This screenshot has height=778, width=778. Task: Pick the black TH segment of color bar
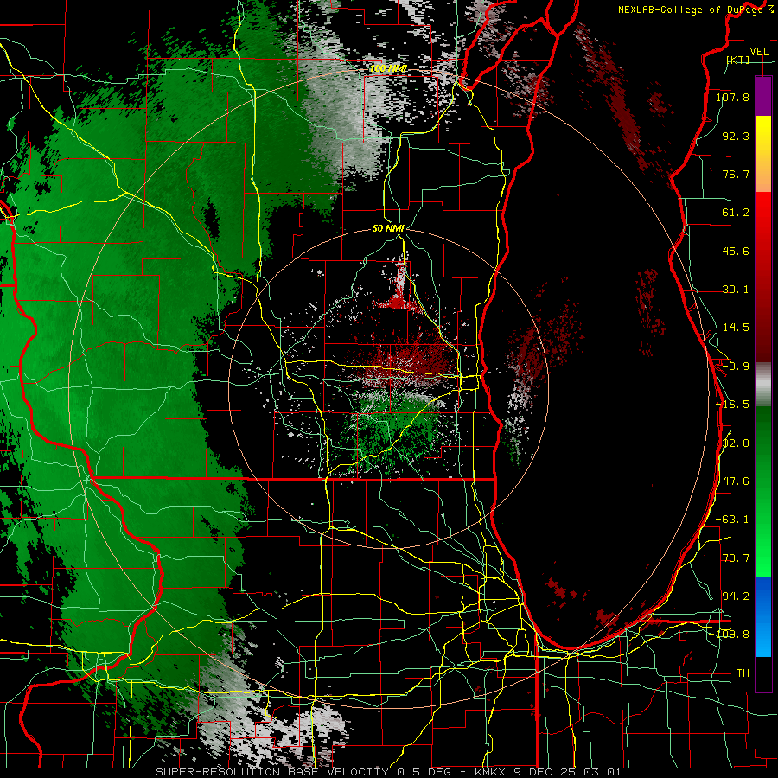pos(763,673)
